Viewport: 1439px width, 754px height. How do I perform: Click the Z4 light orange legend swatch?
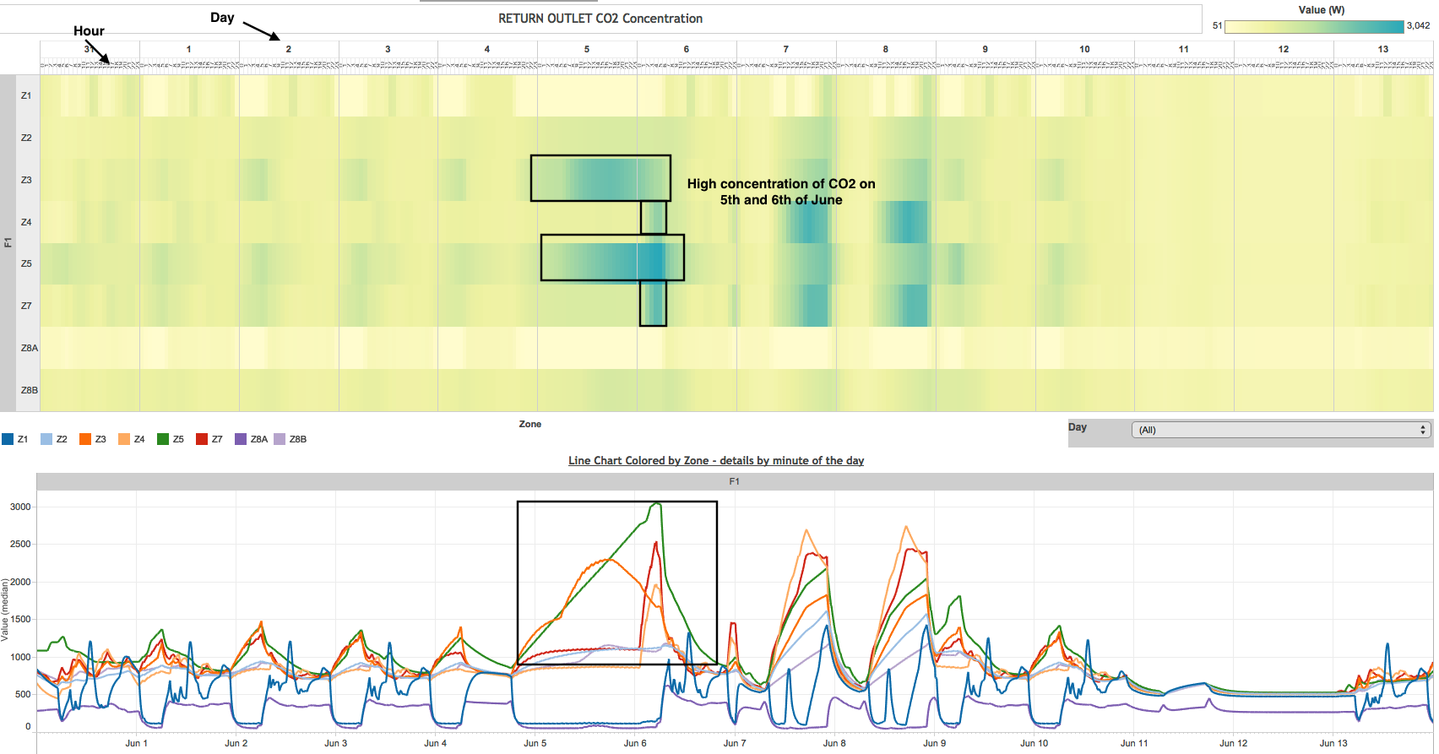click(124, 439)
